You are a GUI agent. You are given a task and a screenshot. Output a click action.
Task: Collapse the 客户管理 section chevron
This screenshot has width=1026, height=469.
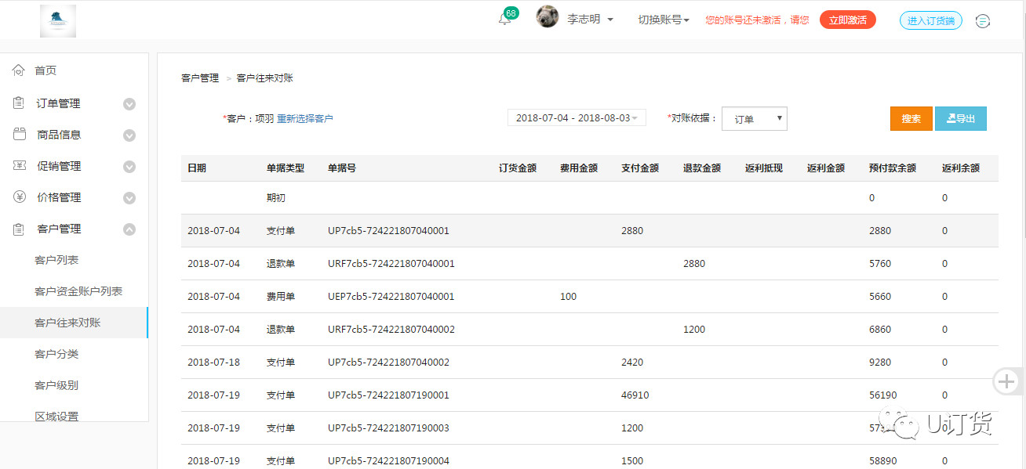point(129,229)
